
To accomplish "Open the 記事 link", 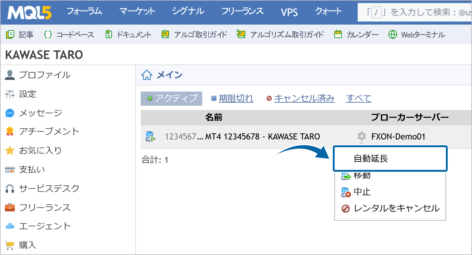I will click(26, 35).
